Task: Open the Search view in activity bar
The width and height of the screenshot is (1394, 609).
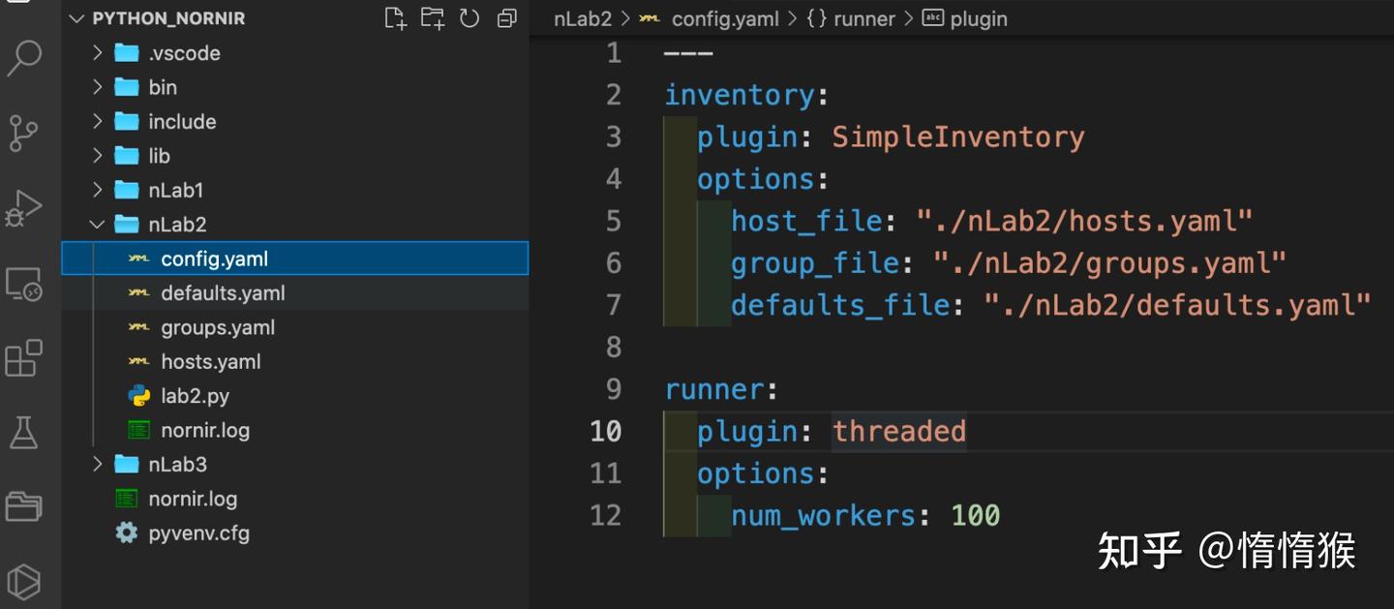Action: (x=24, y=58)
